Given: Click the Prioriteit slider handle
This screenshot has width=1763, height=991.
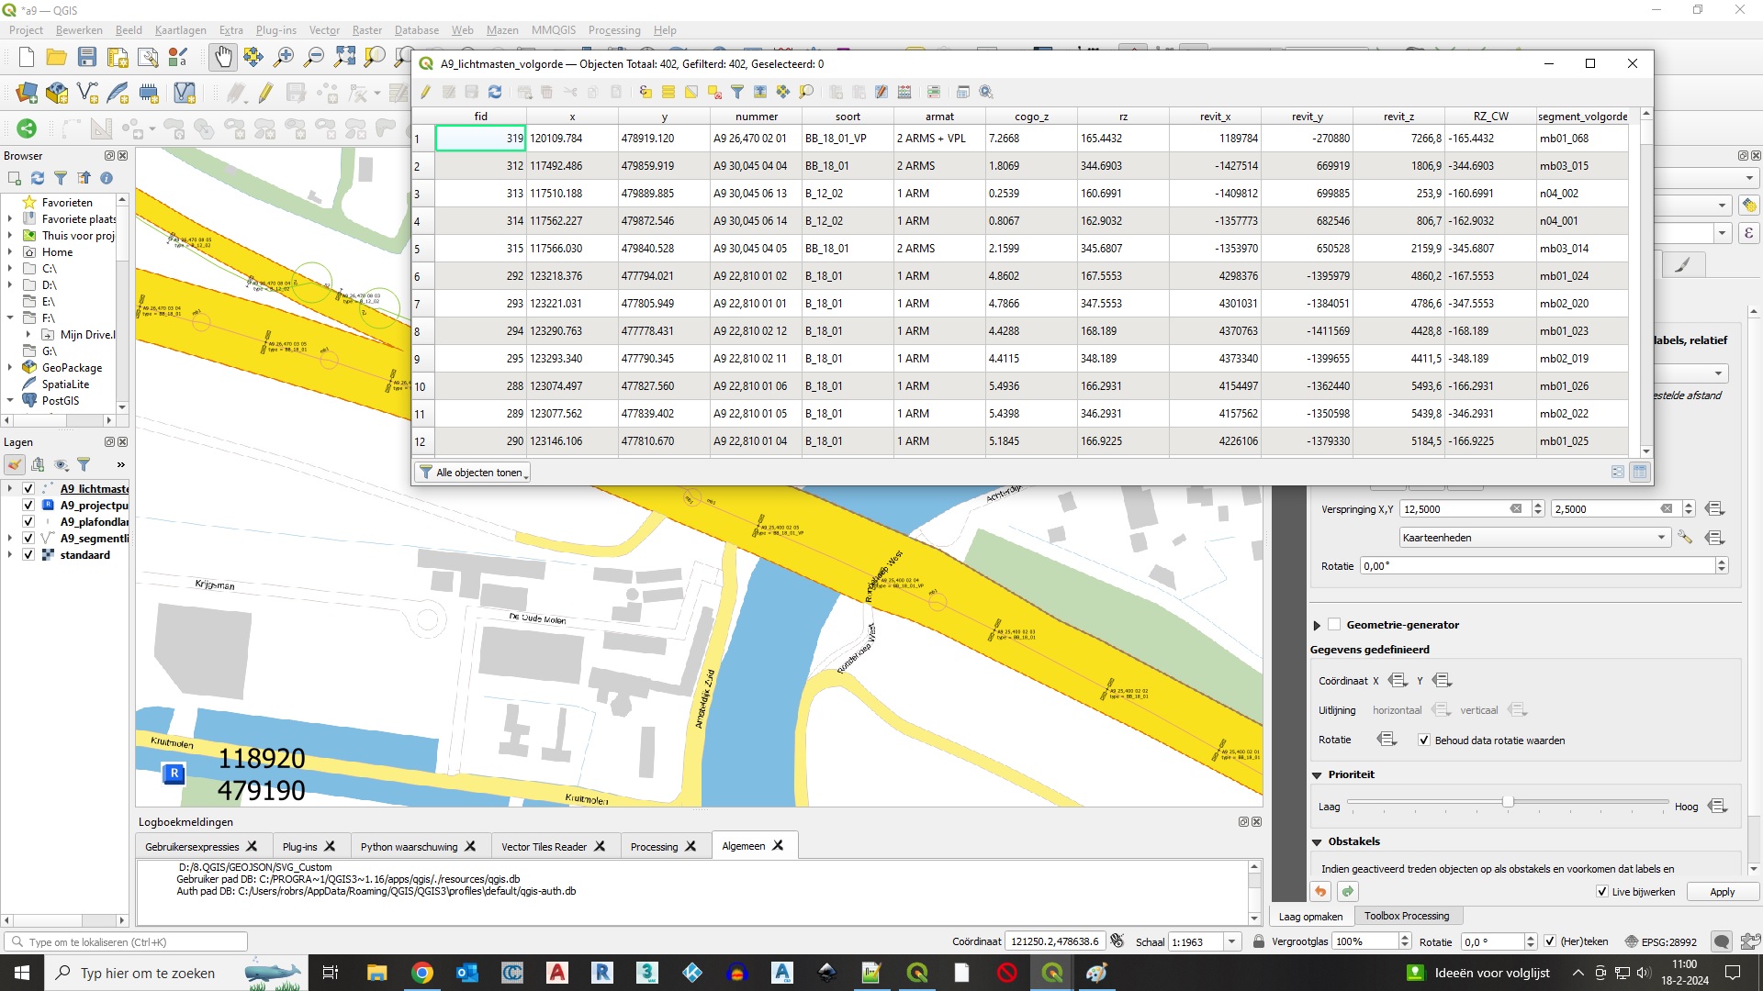Looking at the screenshot, I should (x=1507, y=802).
